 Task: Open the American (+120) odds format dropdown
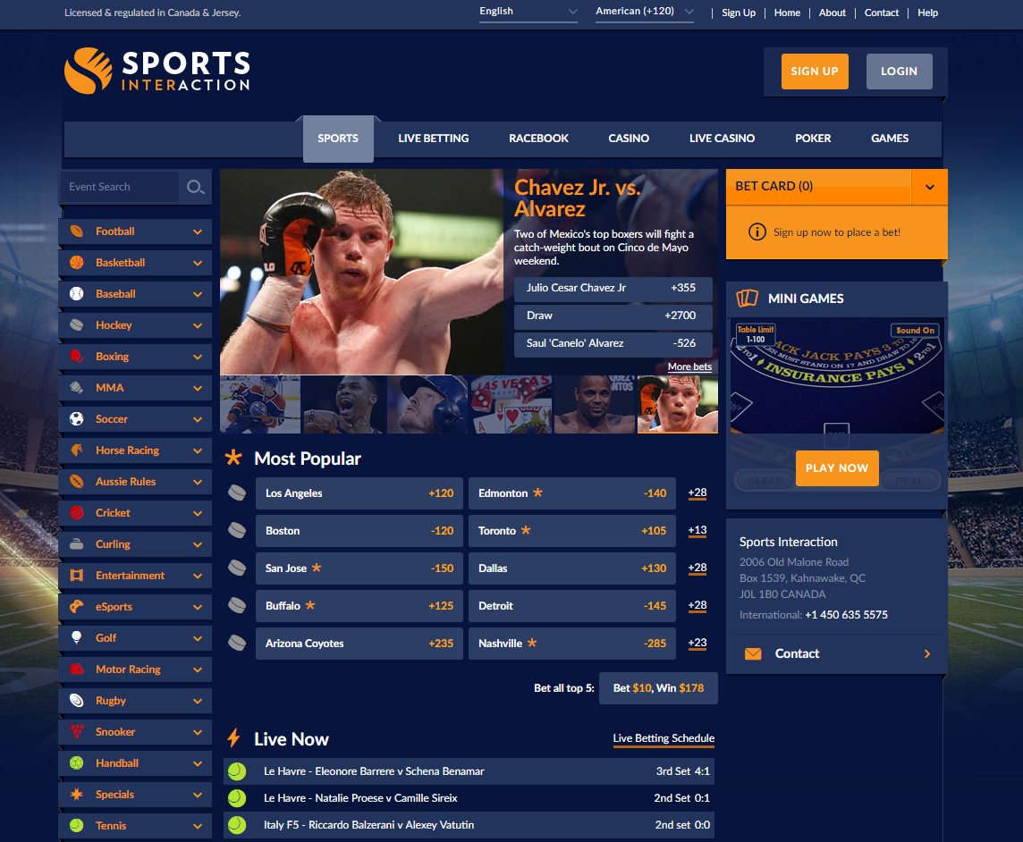[645, 12]
